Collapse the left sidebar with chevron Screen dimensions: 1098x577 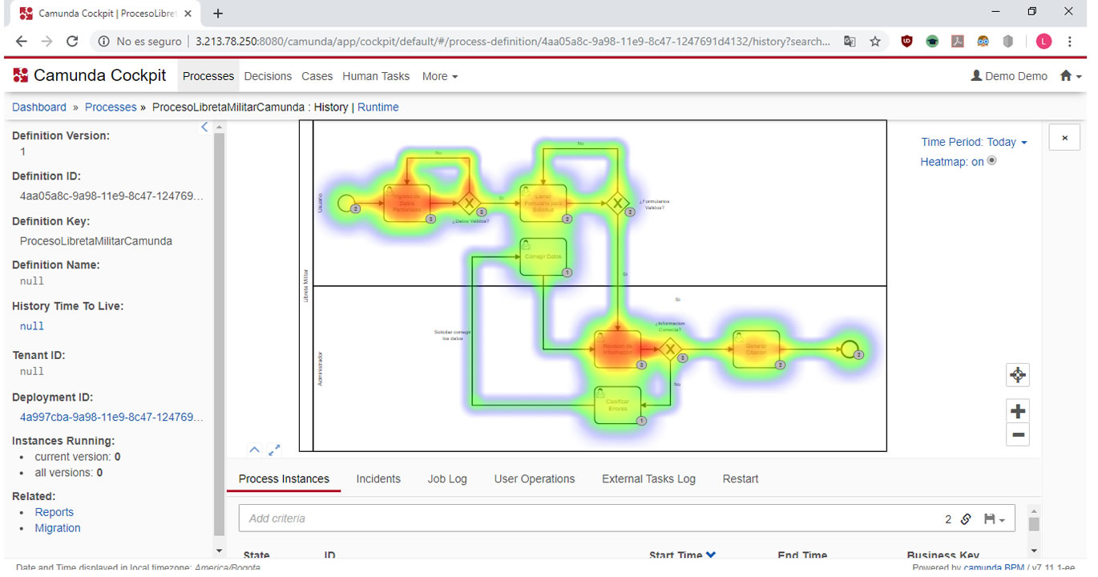[x=204, y=127]
